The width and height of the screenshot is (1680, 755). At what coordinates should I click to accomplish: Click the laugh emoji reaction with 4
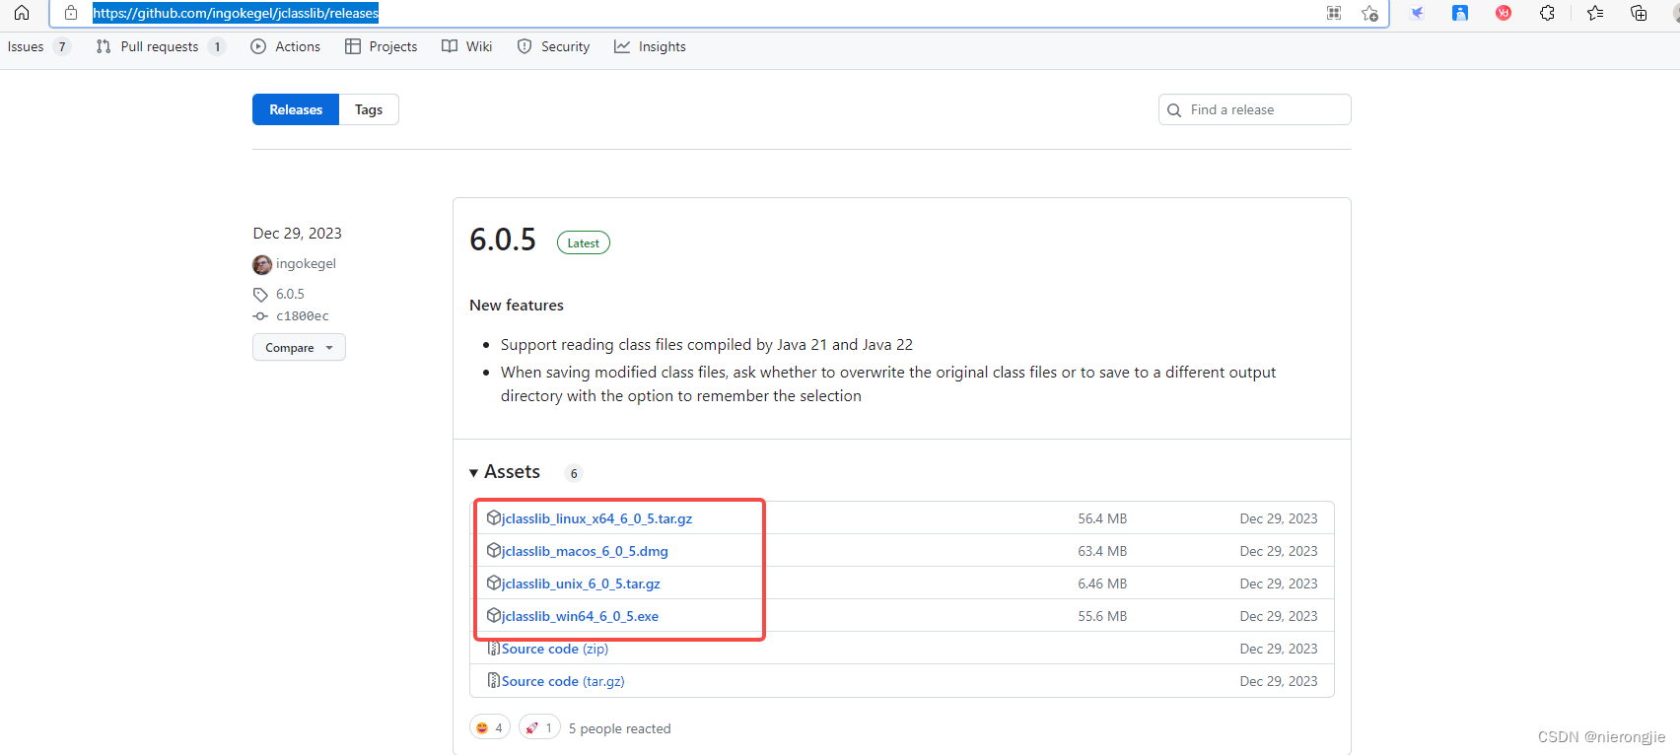(490, 727)
